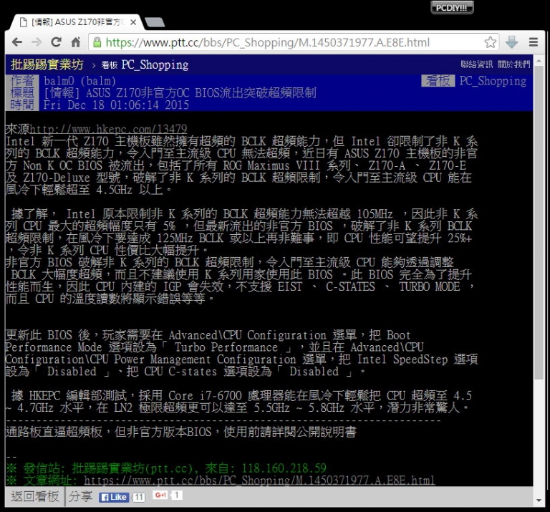Screen dimensions: 550x512
Task: Click the 時間 label
Action: [22, 105]
